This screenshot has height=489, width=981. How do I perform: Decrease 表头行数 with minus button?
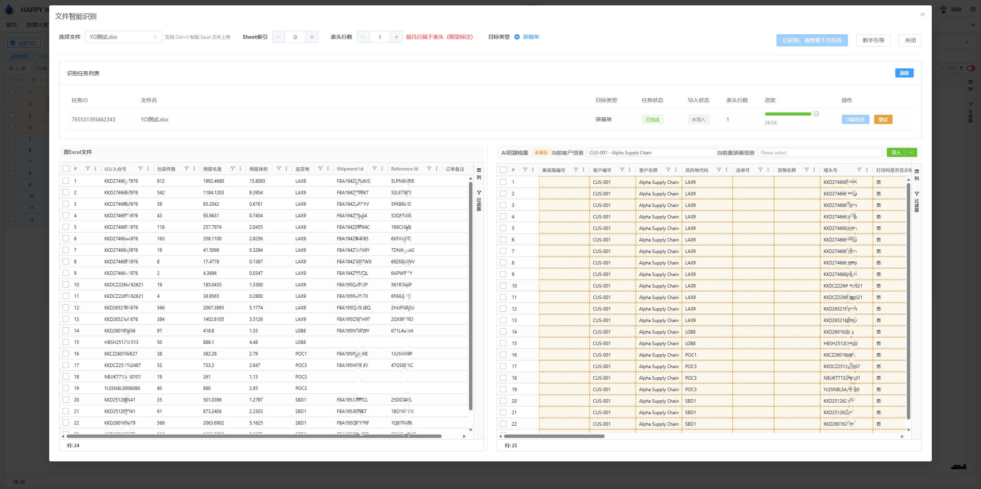pos(363,37)
